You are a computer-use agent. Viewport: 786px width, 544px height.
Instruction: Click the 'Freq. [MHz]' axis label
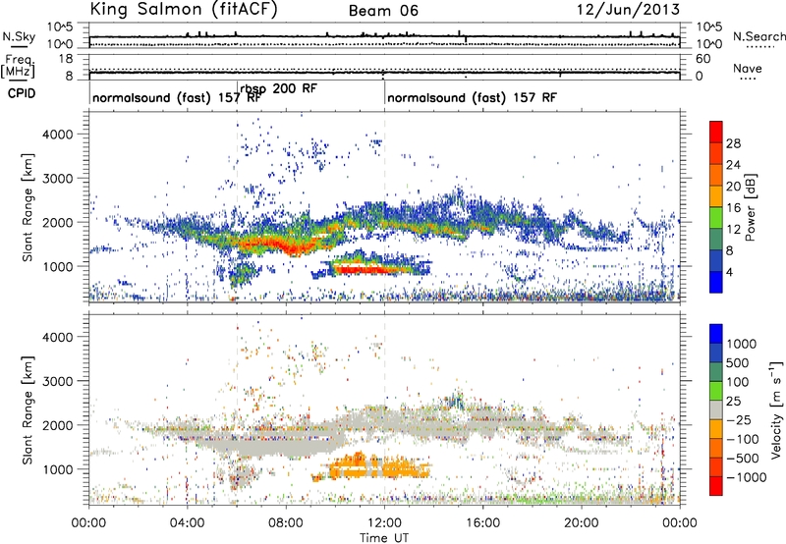[18, 67]
